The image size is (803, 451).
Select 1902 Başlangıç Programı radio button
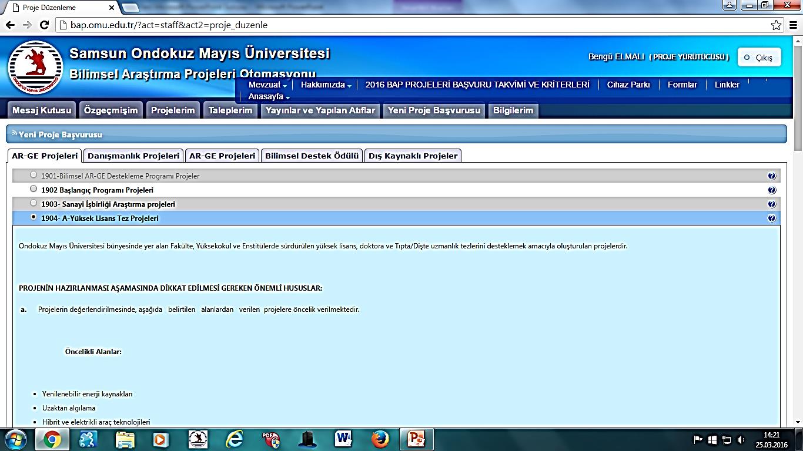click(x=34, y=189)
